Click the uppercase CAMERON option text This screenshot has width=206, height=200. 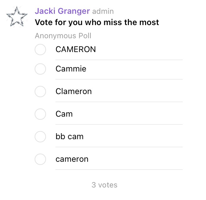coord(76,50)
